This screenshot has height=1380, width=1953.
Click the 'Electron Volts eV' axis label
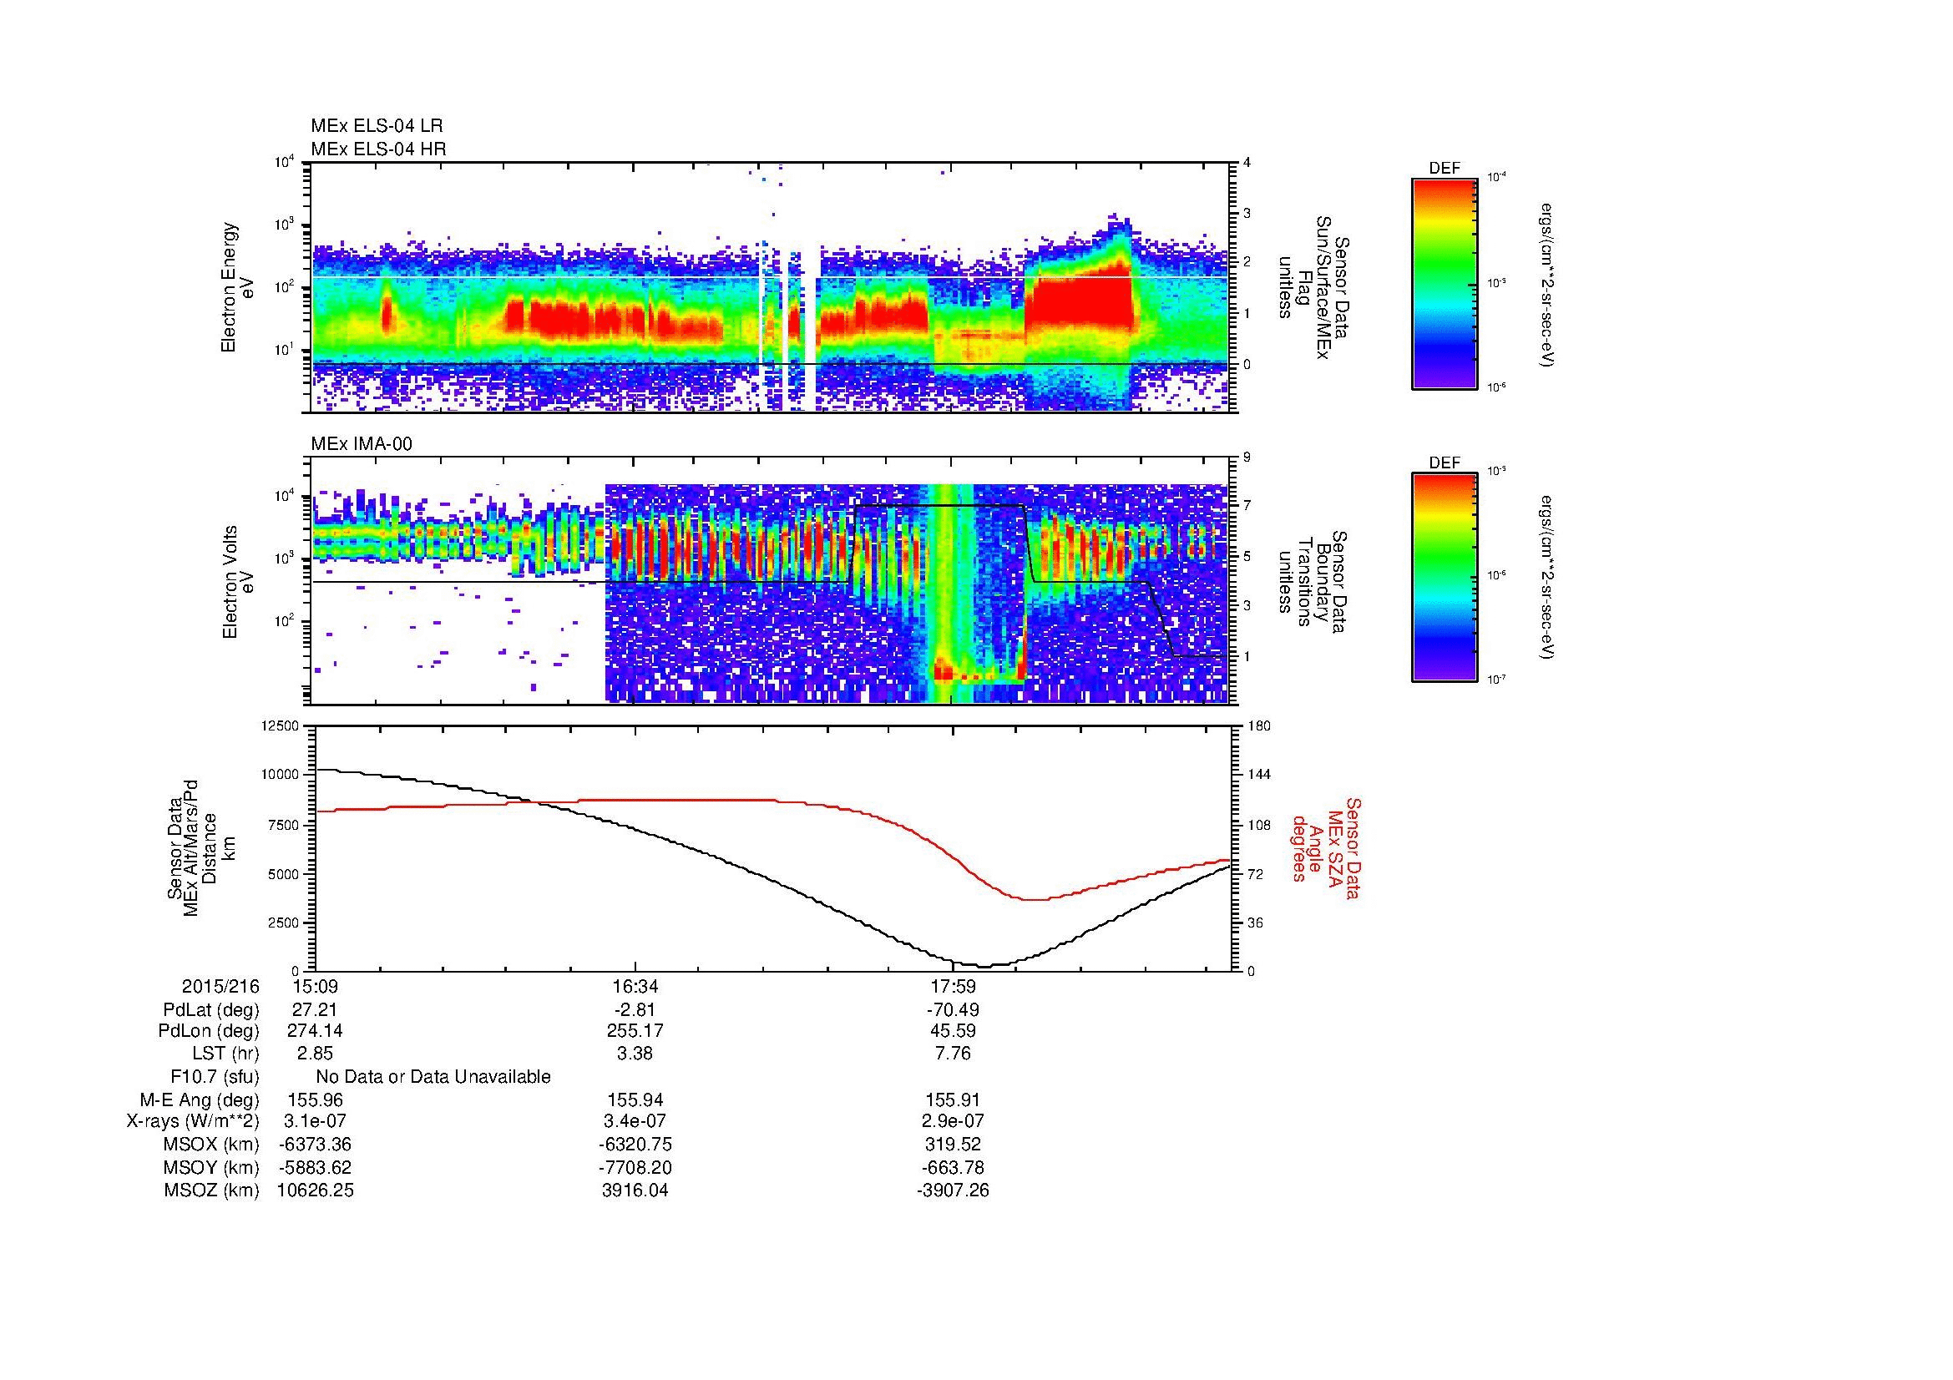[238, 583]
